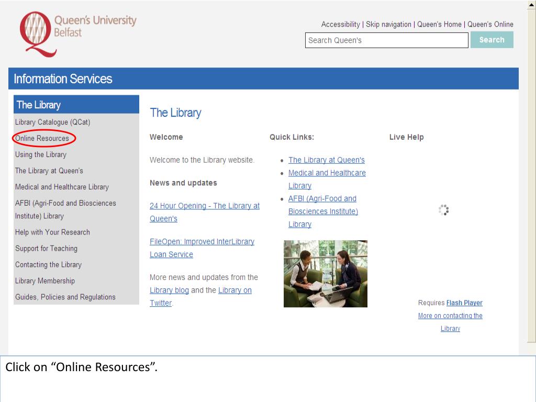Open 24 Hour Opening news link
The width and height of the screenshot is (536, 402).
click(205, 212)
